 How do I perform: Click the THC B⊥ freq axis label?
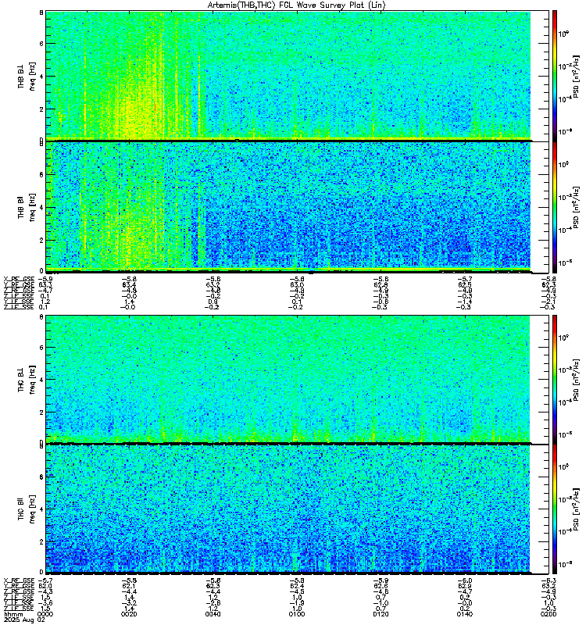(27, 380)
